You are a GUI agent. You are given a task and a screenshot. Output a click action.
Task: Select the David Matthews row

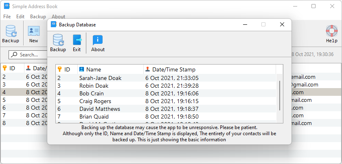tap(100, 109)
